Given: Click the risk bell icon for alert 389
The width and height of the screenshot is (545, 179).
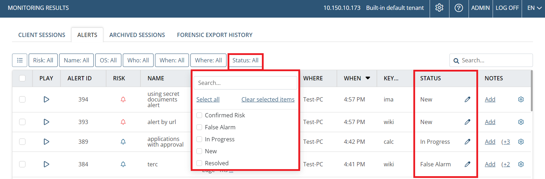Looking at the screenshot, I should pyautogui.click(x=123, y=142).
